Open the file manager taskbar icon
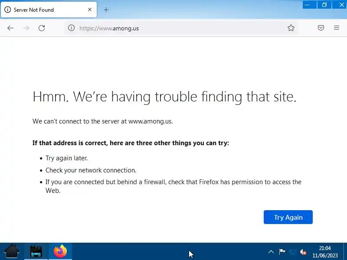 tap(36, 251)
